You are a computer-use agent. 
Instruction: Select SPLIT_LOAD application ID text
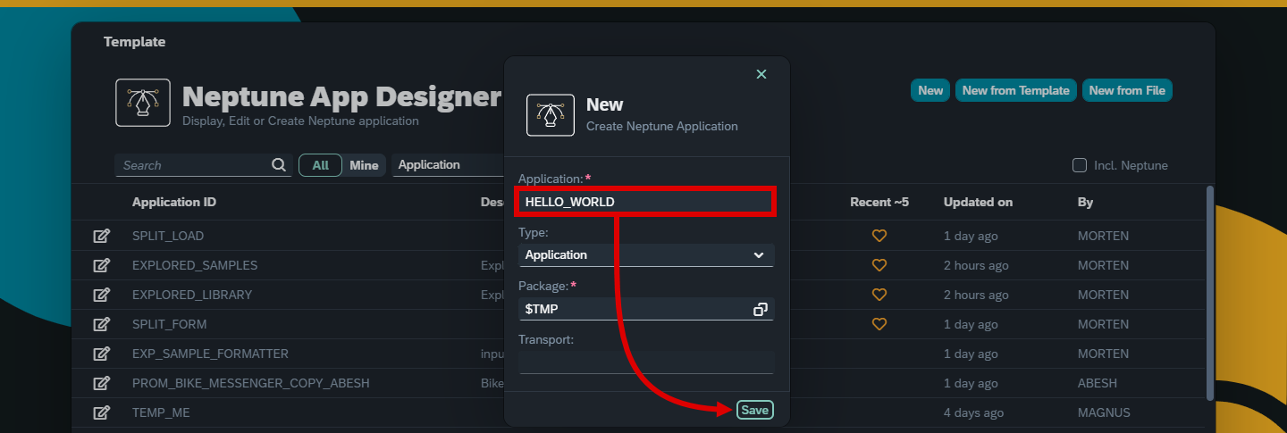pyautogui.click(x=168, y=236)
